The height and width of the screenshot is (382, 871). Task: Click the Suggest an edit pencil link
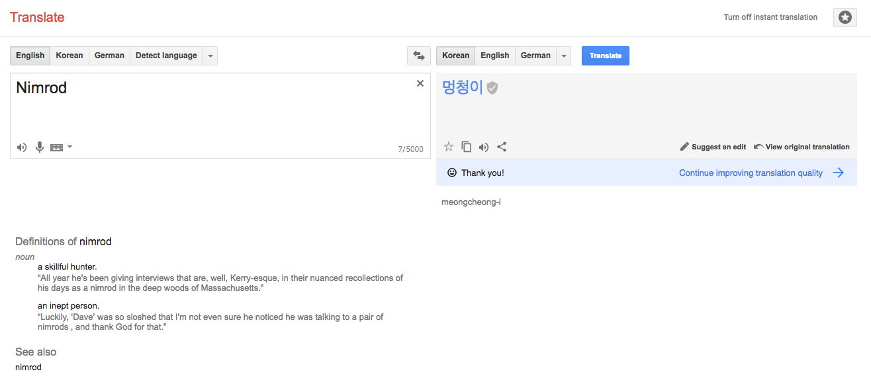click(x=713, y=147)
